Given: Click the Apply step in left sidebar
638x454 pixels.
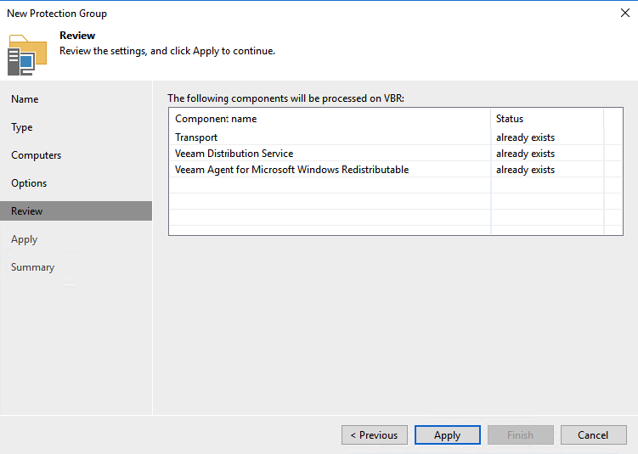Looking at the screenshot, I should (25, 239).
